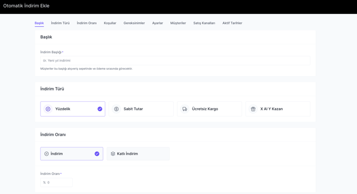Image resolution: width=357 pixels, height=194 pixels.
Task: Click the 'Otomatik İndirim Ekle' page title
Action: point(26,6)
